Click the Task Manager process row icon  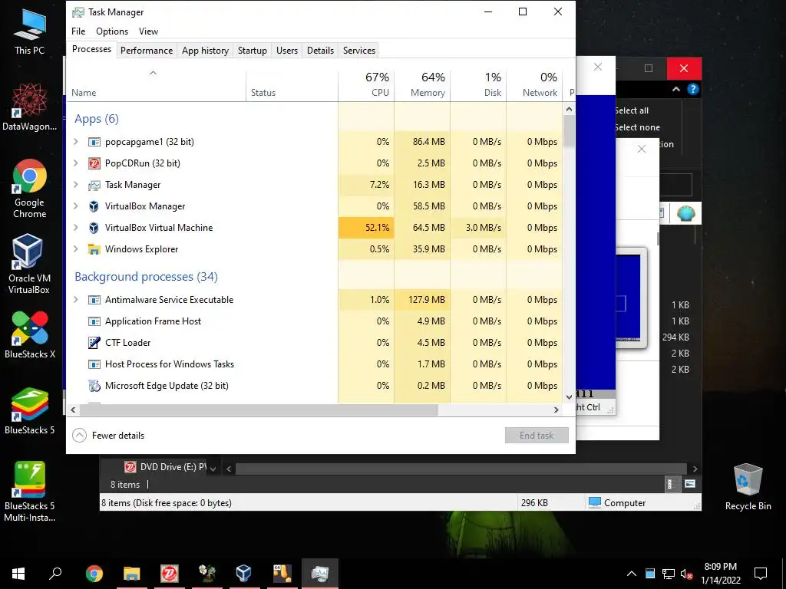coord(94,185)
